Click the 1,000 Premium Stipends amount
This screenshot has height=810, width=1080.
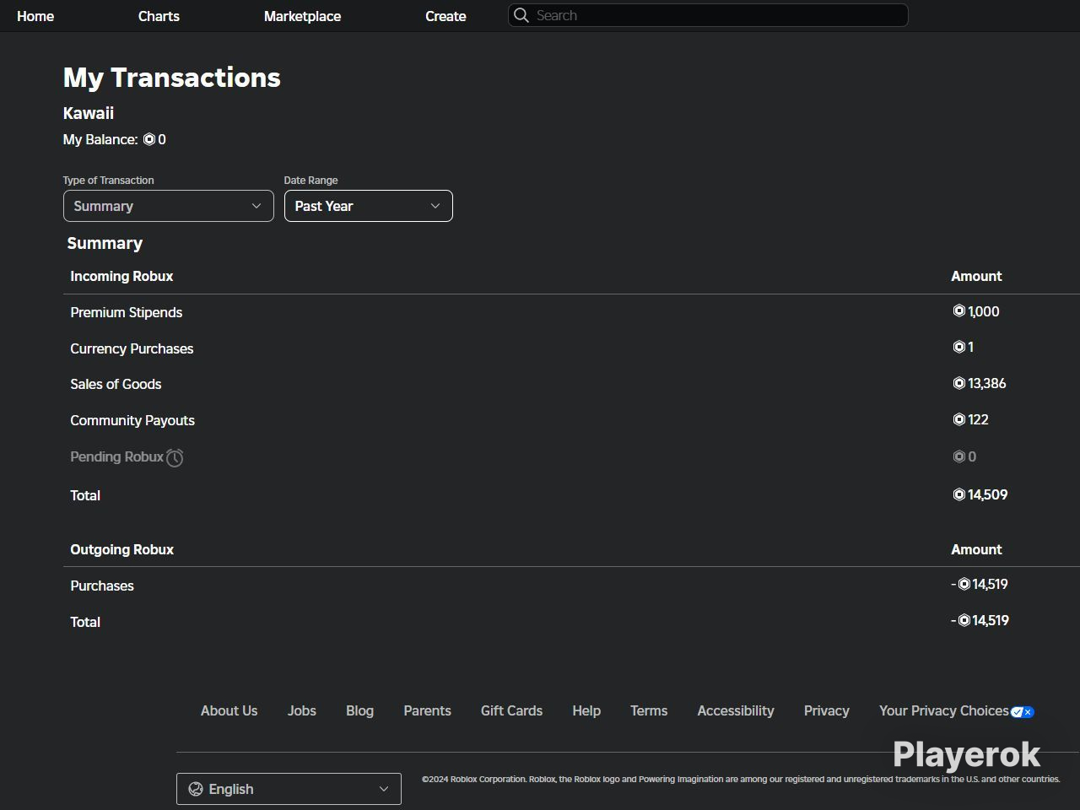[x=984, y=311]
